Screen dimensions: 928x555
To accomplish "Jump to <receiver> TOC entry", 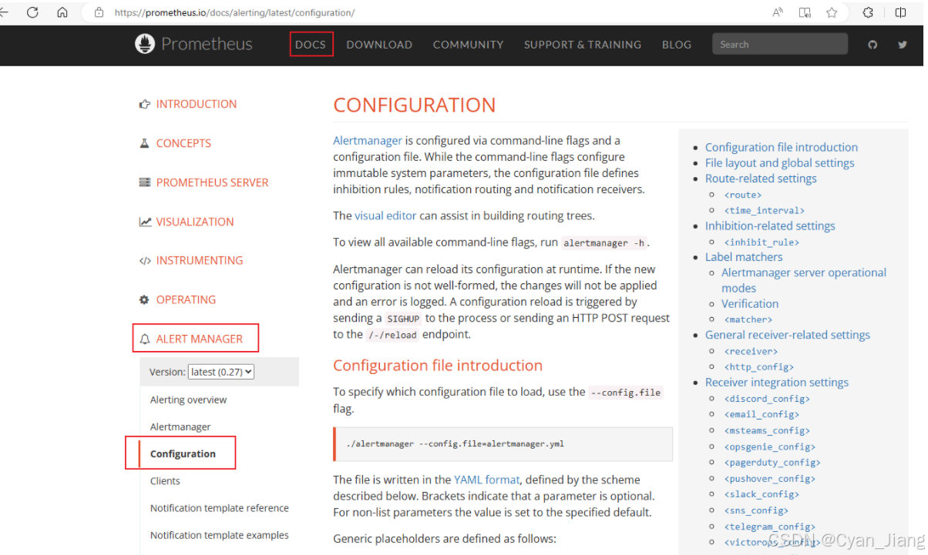I will click(751, 351).
